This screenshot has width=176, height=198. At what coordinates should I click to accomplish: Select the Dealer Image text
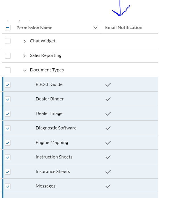point(49,114)
